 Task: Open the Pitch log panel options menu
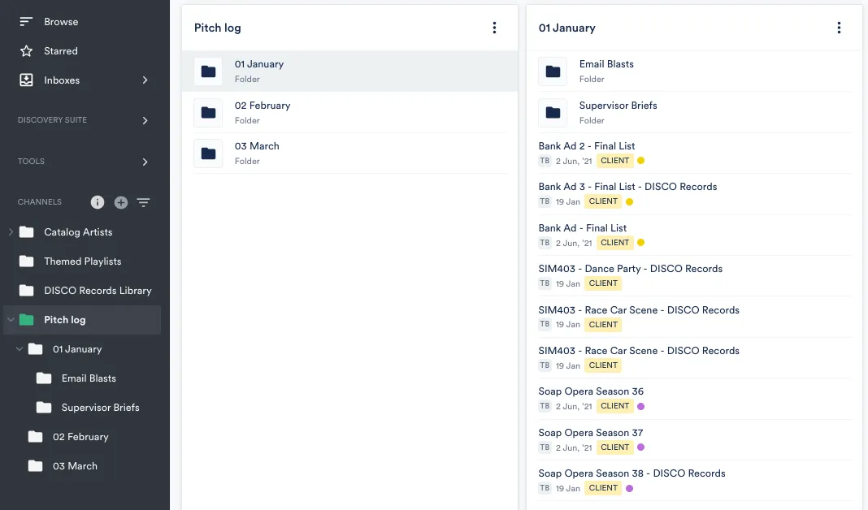pos(495,27)
